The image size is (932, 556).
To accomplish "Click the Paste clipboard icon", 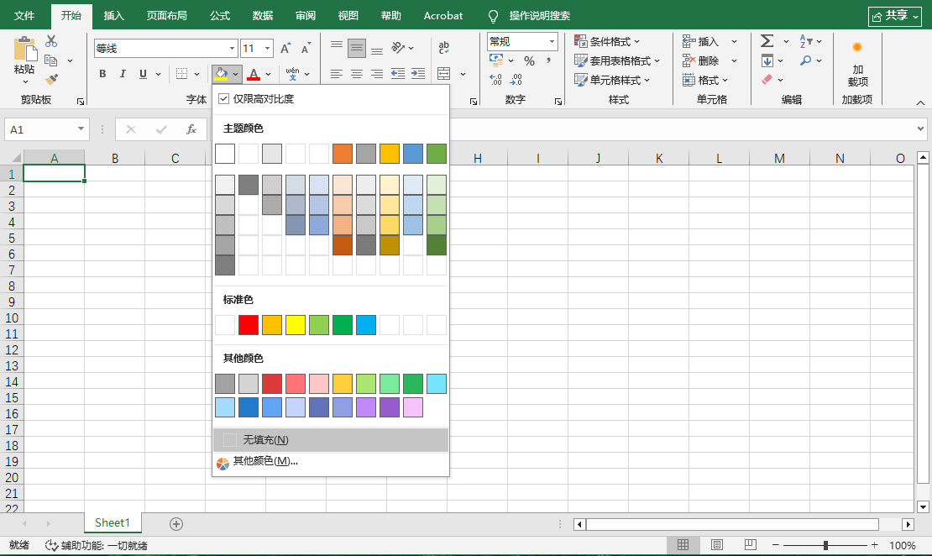I will pos(25,50).
